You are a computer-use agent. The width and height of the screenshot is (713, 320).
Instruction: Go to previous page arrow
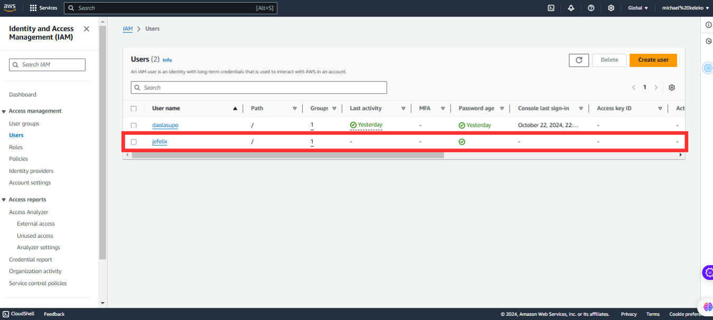[634, 88]
